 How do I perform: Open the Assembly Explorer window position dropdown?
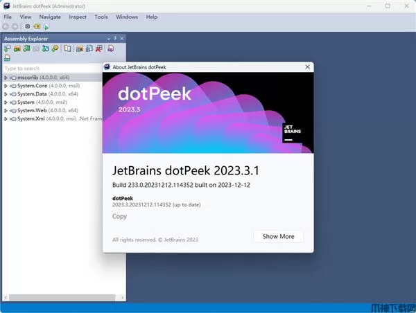point(107,39)
